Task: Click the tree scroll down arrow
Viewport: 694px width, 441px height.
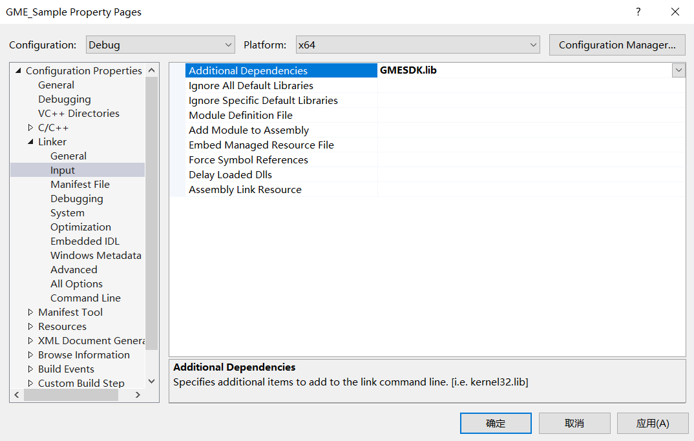Action: [151, 381]
